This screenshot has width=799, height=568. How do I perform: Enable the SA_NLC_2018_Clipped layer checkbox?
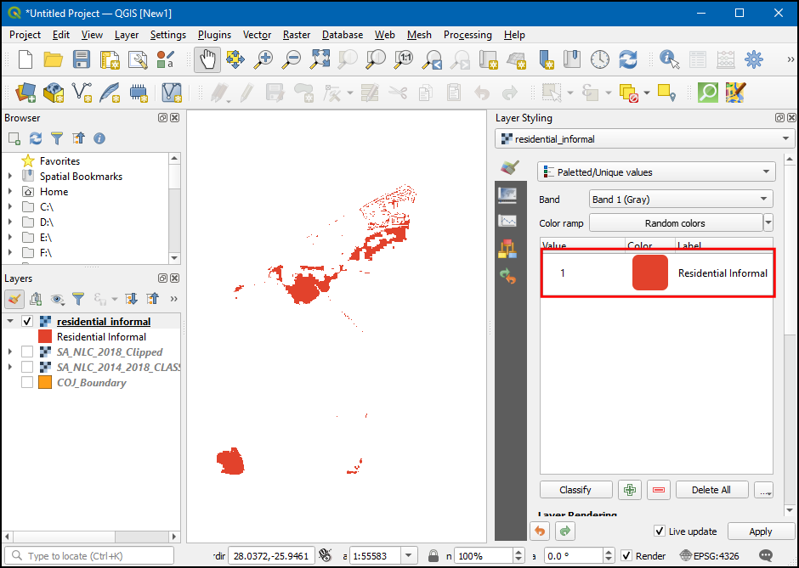[27, 352]
